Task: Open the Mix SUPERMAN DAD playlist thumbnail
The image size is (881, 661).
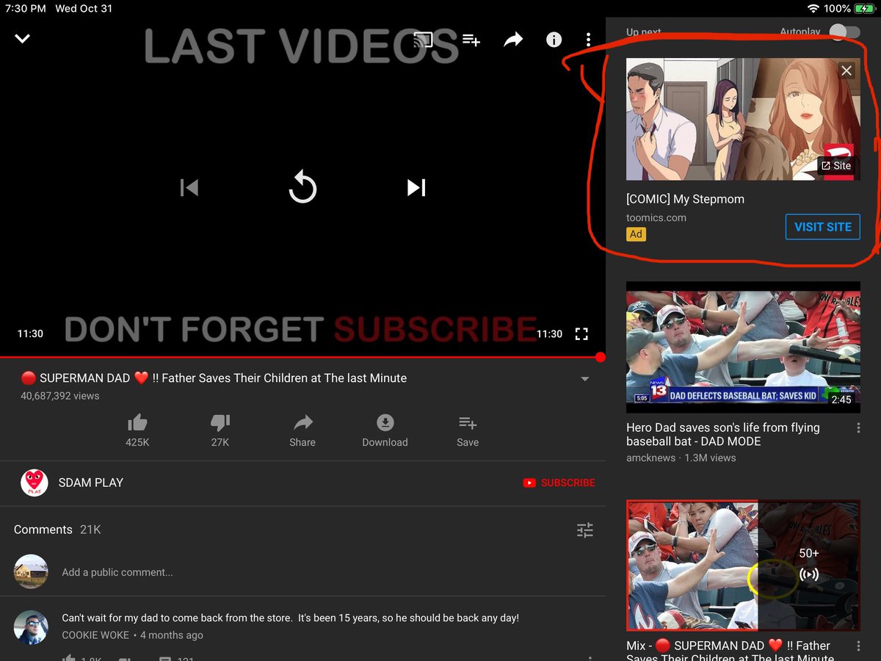Action: click(743, 566)
